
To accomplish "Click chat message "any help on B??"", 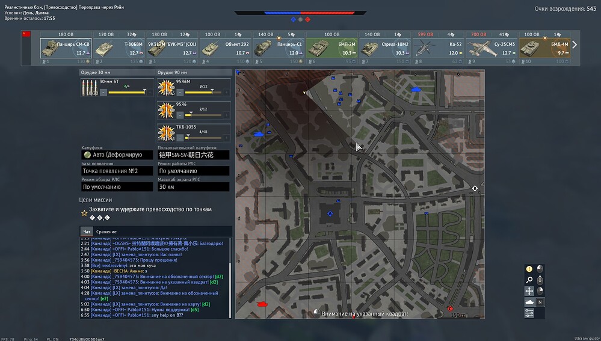I will point(167,315).
